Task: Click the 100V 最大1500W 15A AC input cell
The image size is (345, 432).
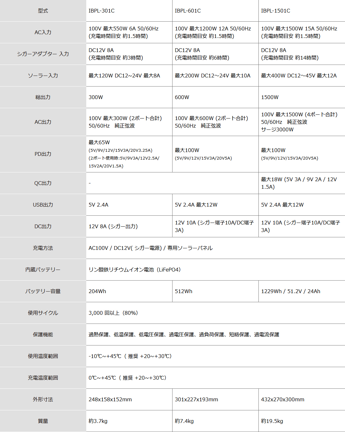Action: tap(302, 32)
